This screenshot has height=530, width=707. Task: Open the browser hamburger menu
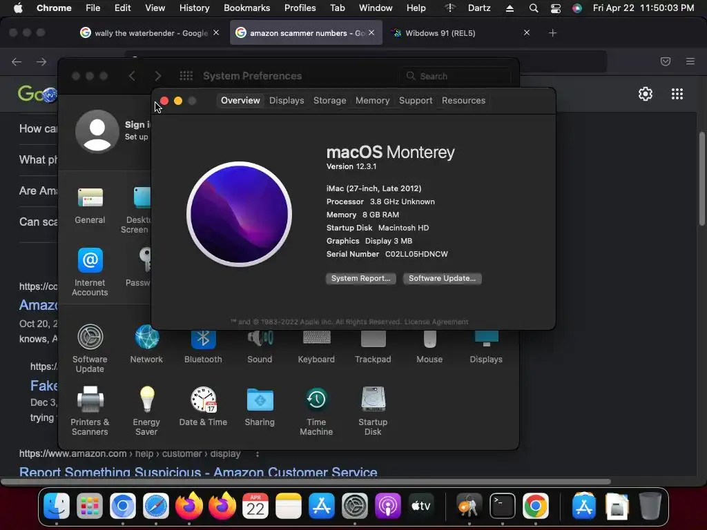tap(690, 61)
